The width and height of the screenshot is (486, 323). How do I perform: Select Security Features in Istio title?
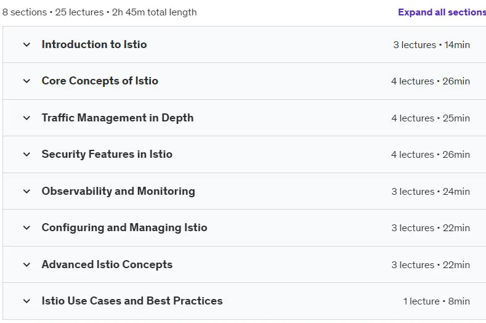click(x=107, y=154)
